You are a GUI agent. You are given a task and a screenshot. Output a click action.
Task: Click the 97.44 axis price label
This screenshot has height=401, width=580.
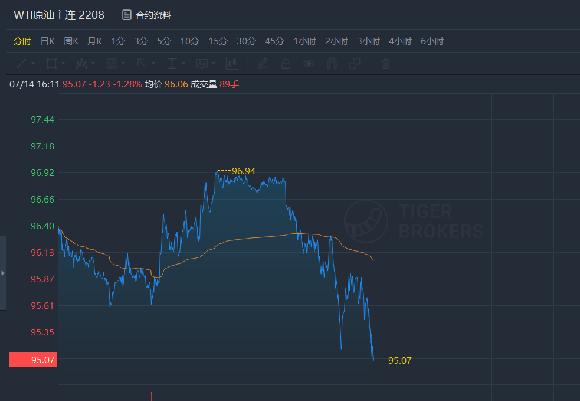(42, 120)
